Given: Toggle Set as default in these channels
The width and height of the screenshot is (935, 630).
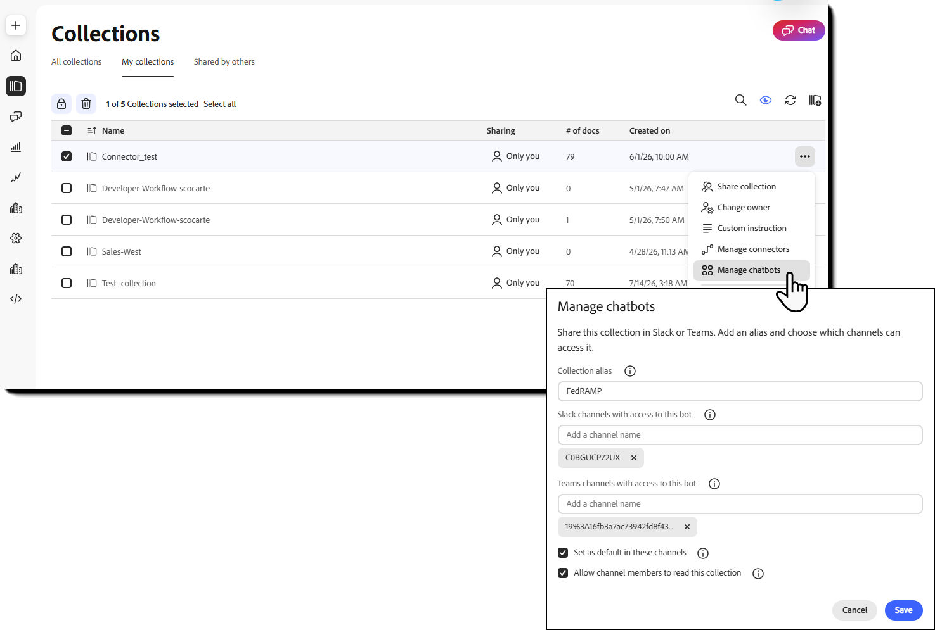Looking at the screenshot, I should pos(563,553).
